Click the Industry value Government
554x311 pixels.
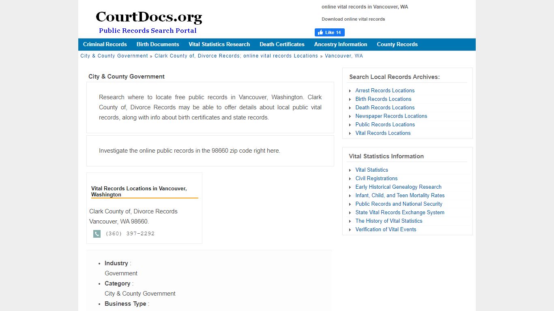(x=121, y=273)
